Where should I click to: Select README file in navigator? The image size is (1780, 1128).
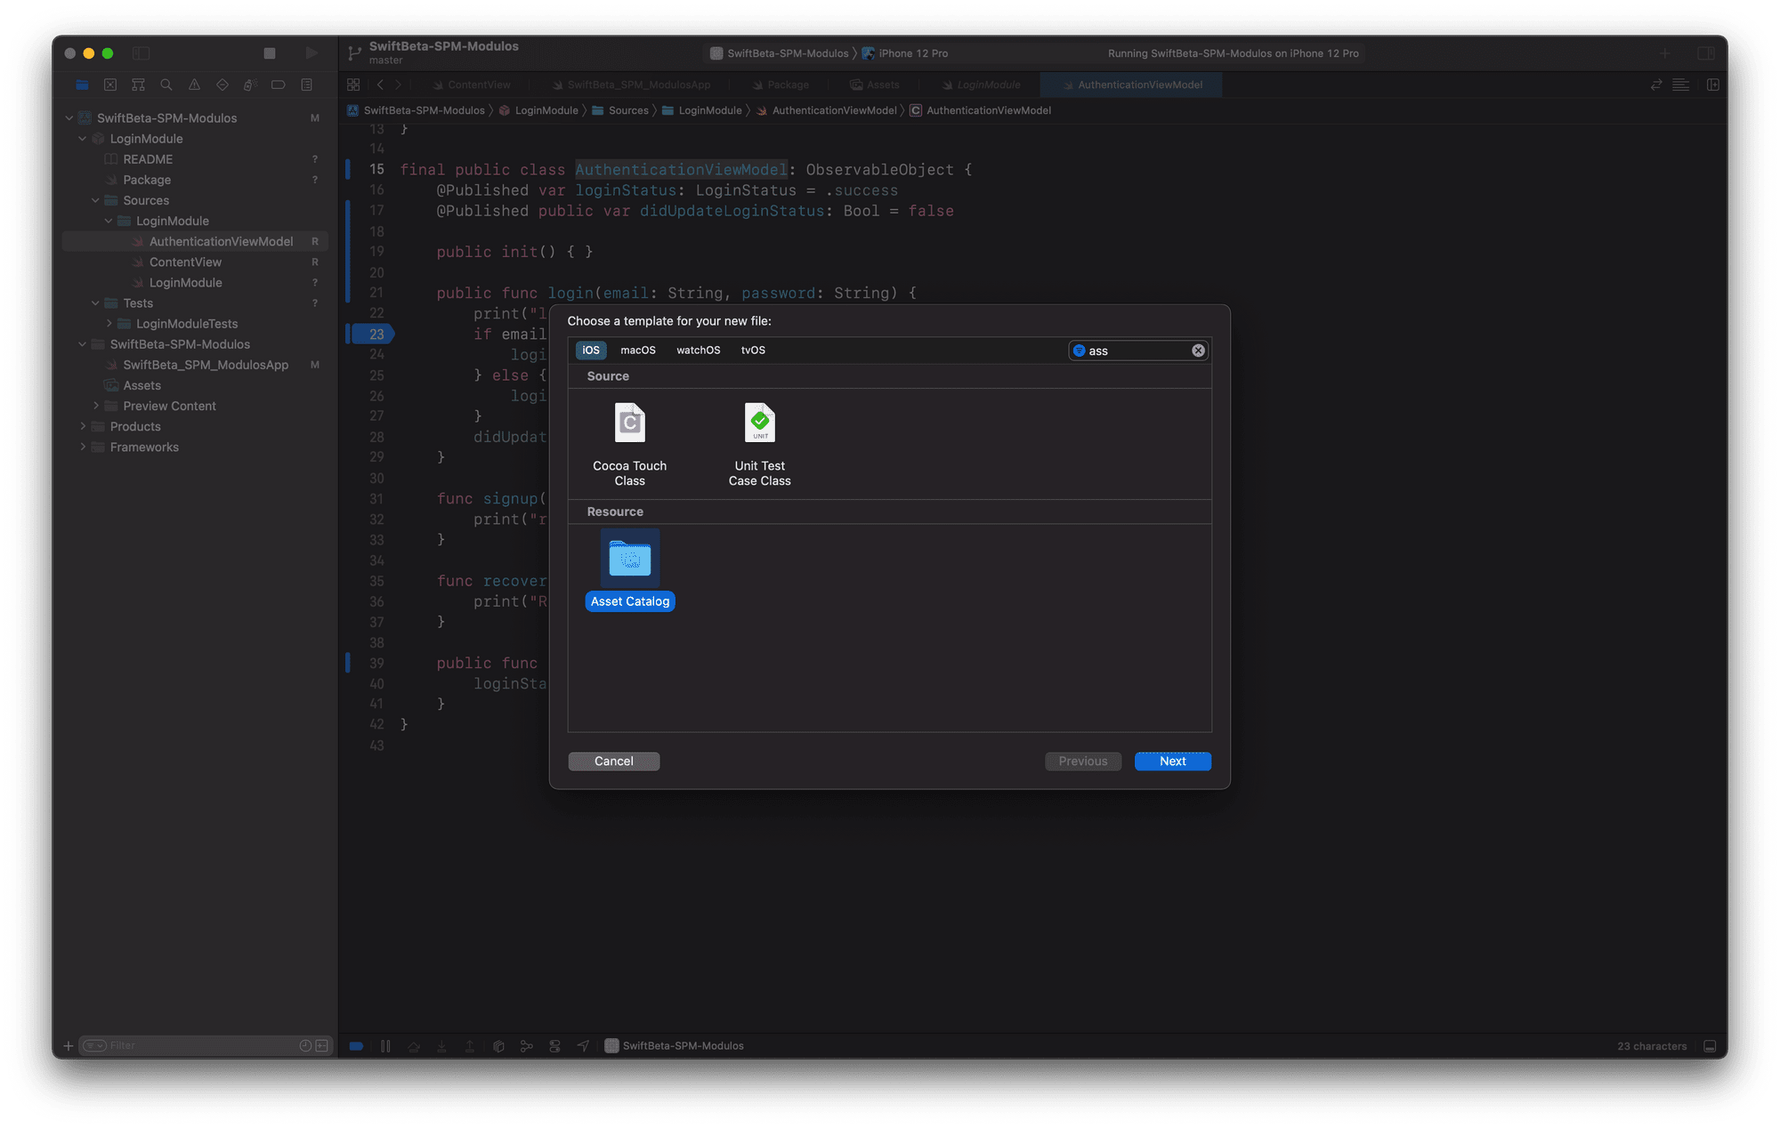coord(148,159)
